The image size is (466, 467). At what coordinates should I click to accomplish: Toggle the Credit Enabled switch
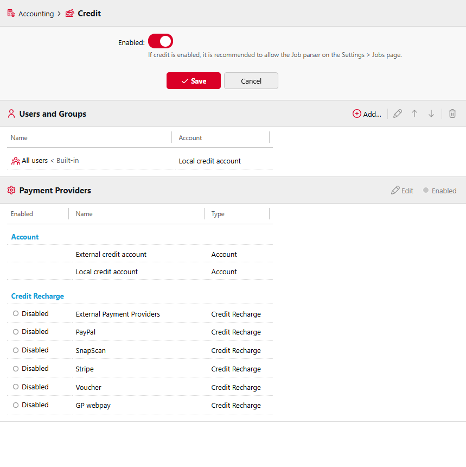click(161, 41)
